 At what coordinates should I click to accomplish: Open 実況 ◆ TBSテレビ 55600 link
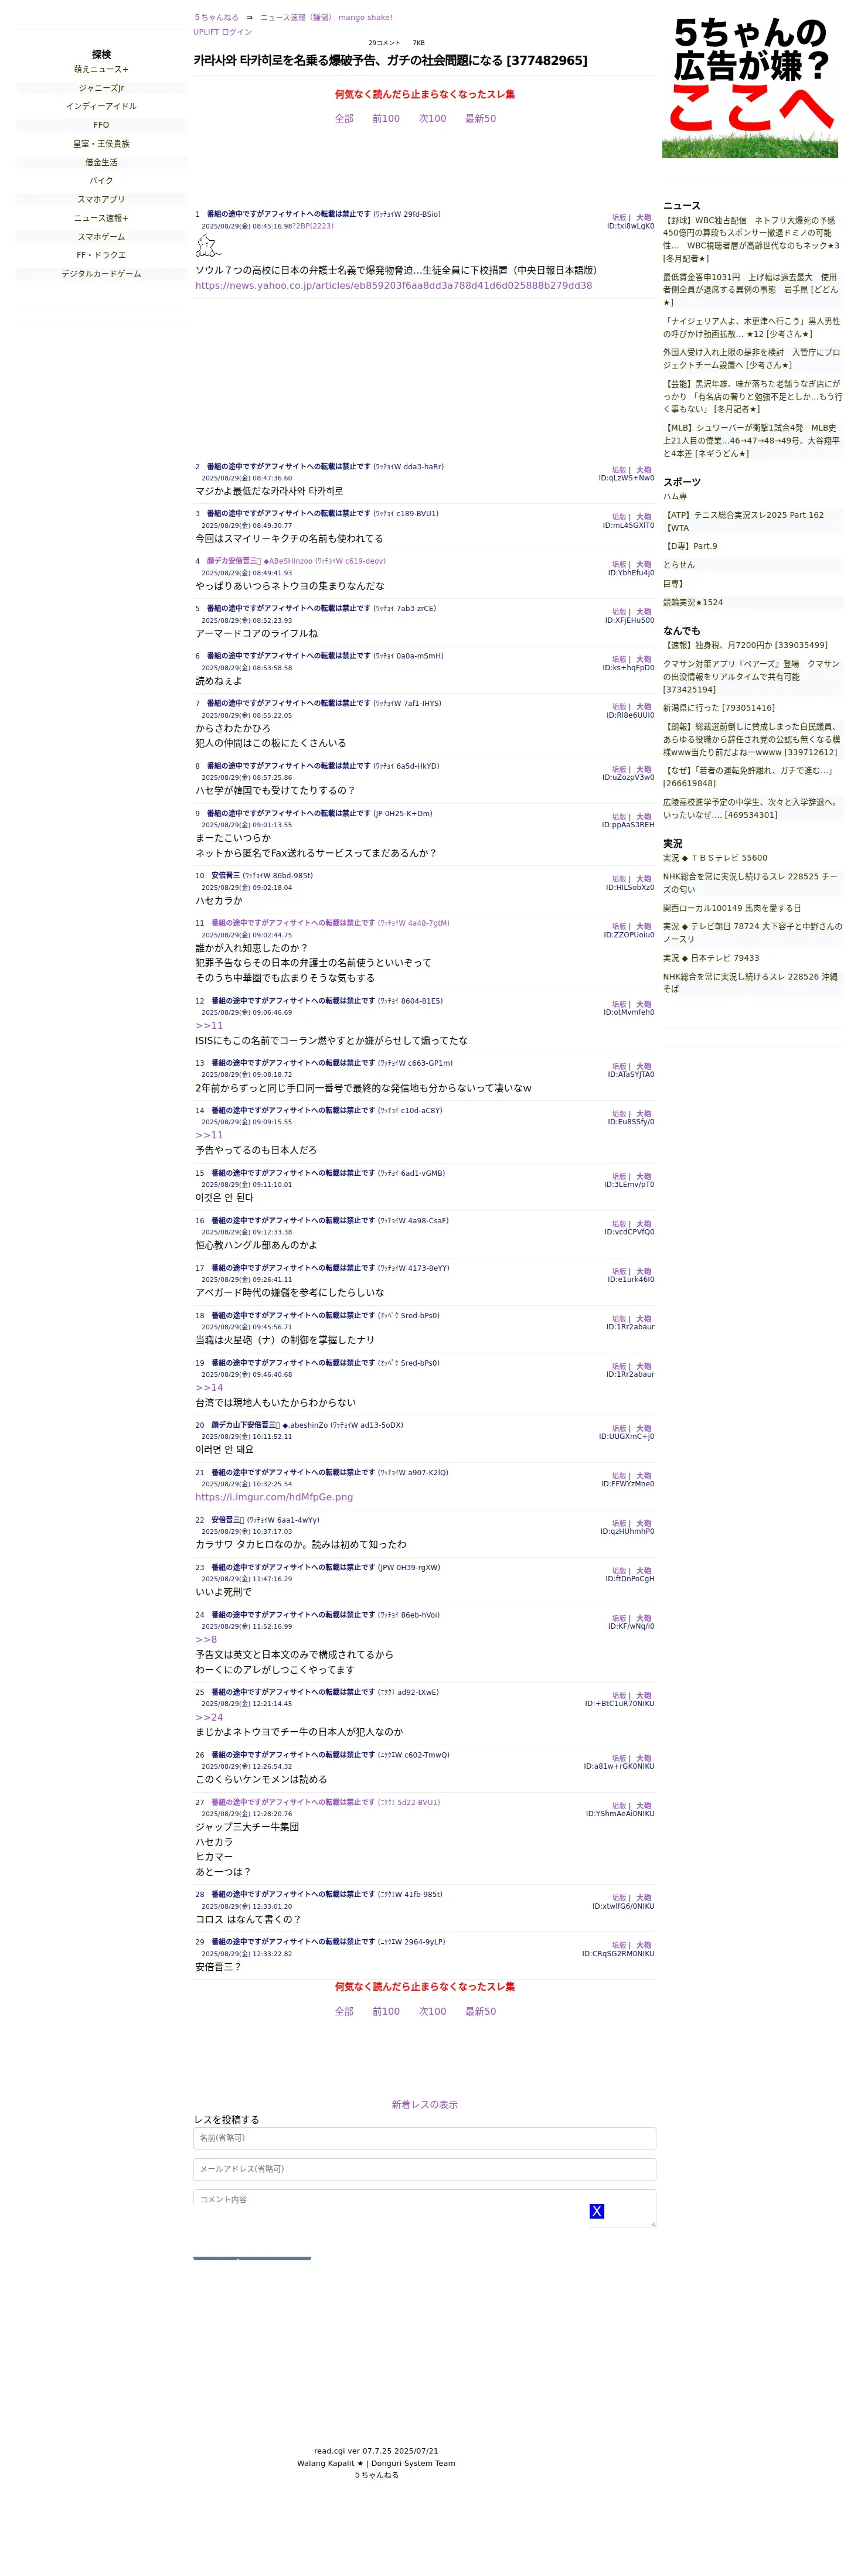[715, 857]
